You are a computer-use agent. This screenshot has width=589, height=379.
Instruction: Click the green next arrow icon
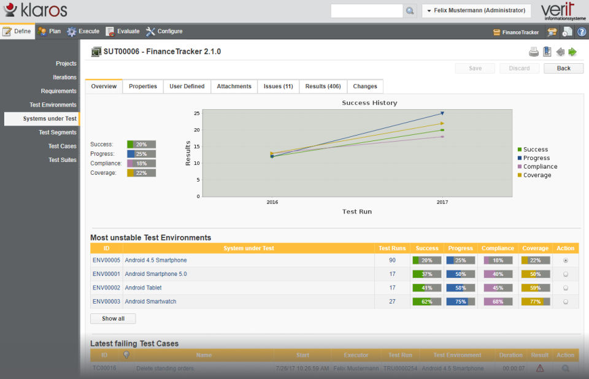click(572, 52)
